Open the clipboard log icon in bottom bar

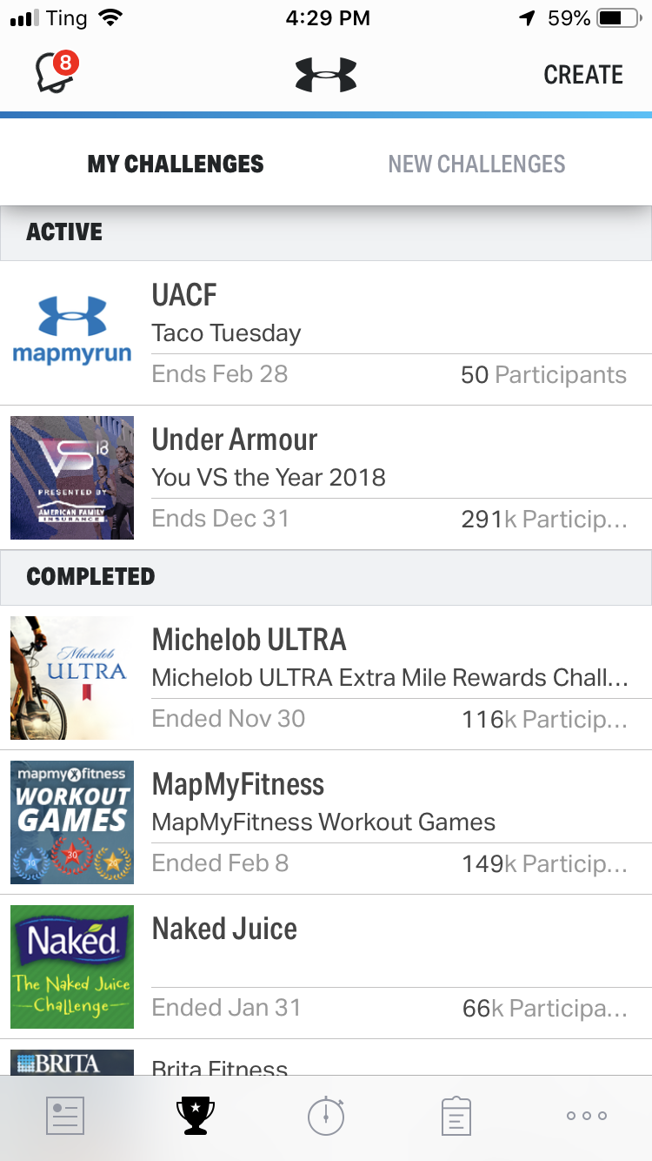(x=456, y=1115)
